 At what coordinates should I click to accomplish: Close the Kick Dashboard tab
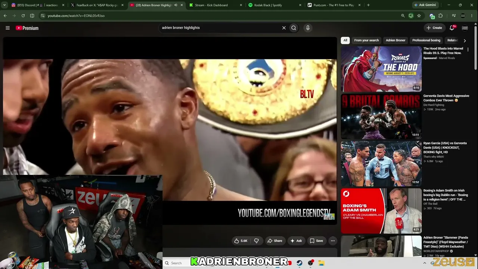coord(241,5)
